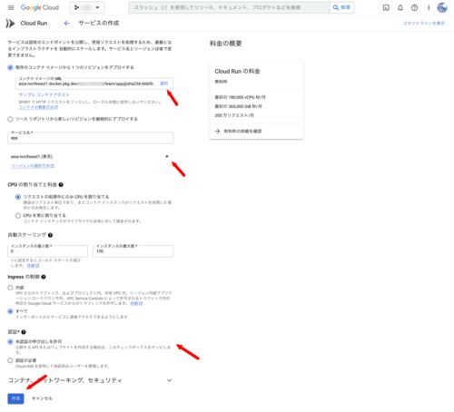The image size is (454, 412).
Task: Select the 内部 ingress option
Action: tap(10, 288)
